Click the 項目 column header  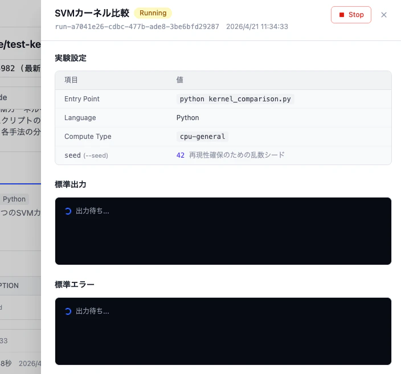tap(71, 80)
